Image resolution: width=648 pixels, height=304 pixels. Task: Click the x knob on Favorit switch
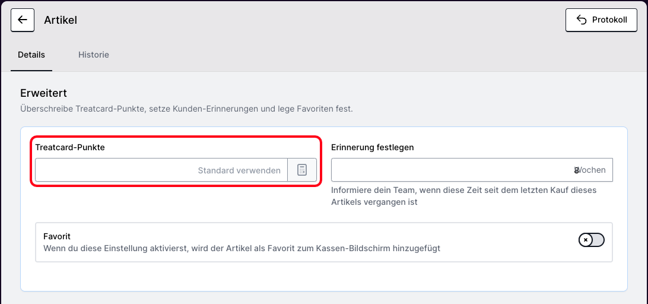[x=586, y=240]
